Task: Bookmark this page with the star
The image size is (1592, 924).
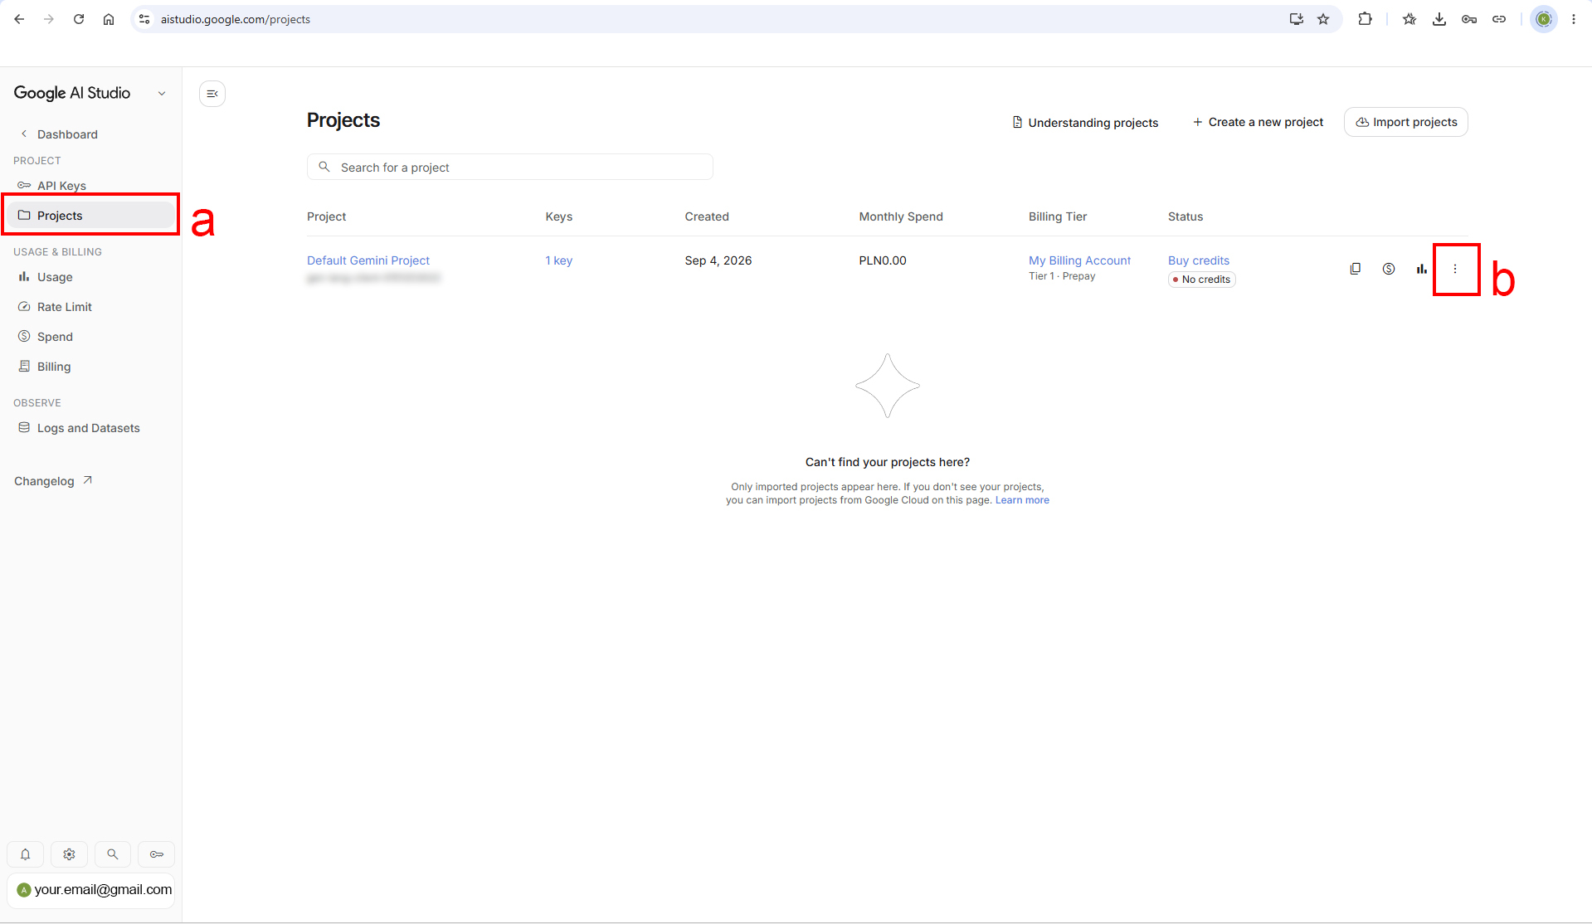Action: [1323, 19]
